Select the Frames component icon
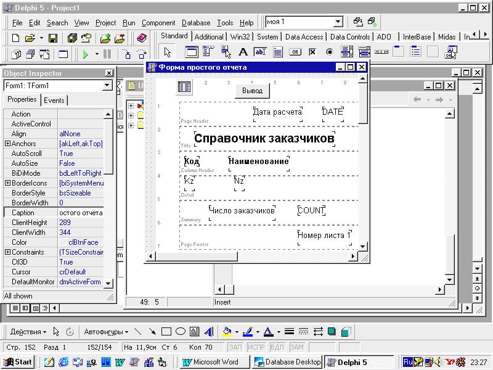 coord(191,52)
